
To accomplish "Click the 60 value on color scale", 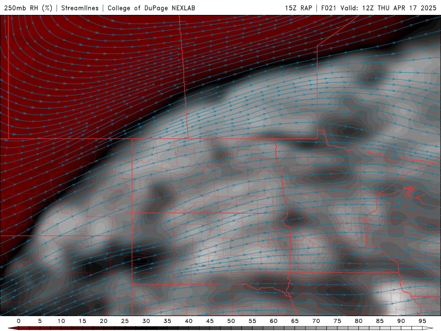I will [x=273, y=321].
